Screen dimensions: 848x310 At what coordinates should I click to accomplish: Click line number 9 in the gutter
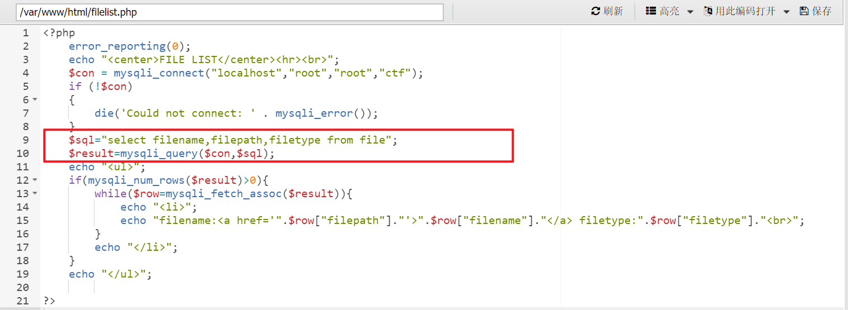(26, 140)
